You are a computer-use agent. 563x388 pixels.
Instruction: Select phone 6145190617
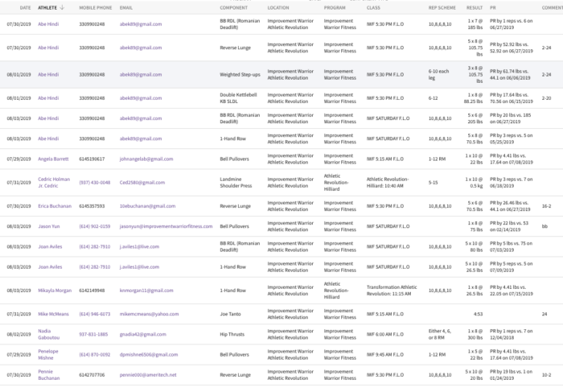pyautogui.click(x=92, y=159)
